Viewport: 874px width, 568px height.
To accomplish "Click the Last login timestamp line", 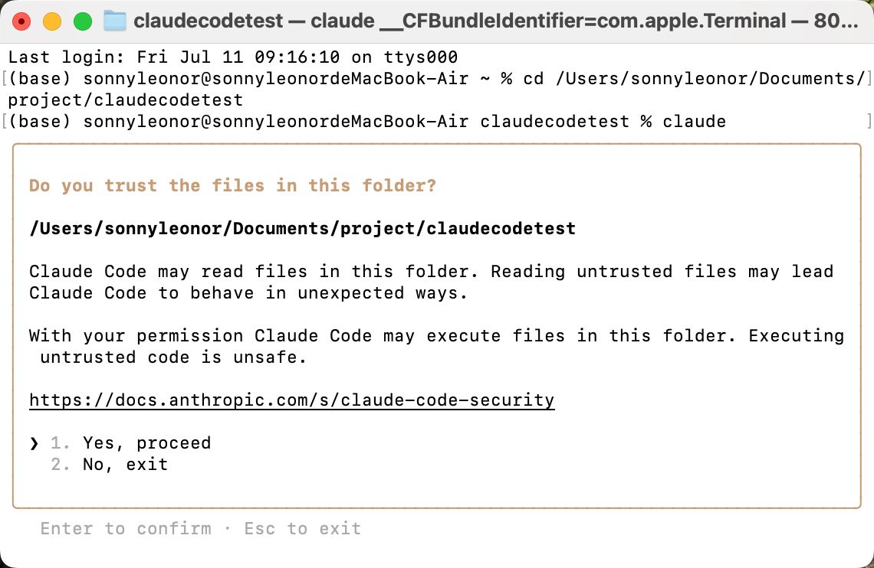I will point(232,57).
